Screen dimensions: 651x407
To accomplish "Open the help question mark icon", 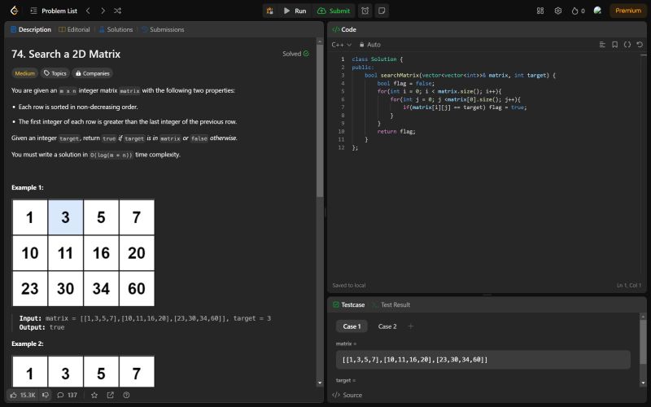I will pyautogui.click(x=126, y=395).
